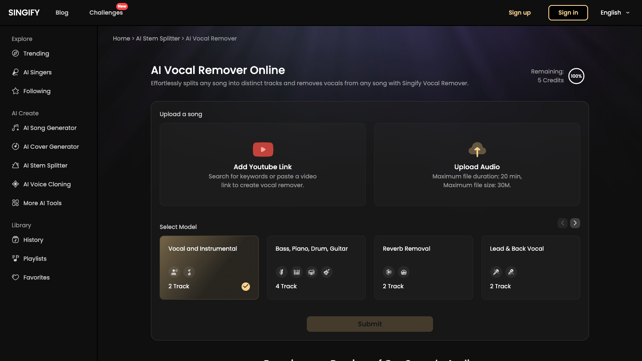Open the English language dropdown
The image size is (642, 361).
pyautogui.click(x=614, y=13)
